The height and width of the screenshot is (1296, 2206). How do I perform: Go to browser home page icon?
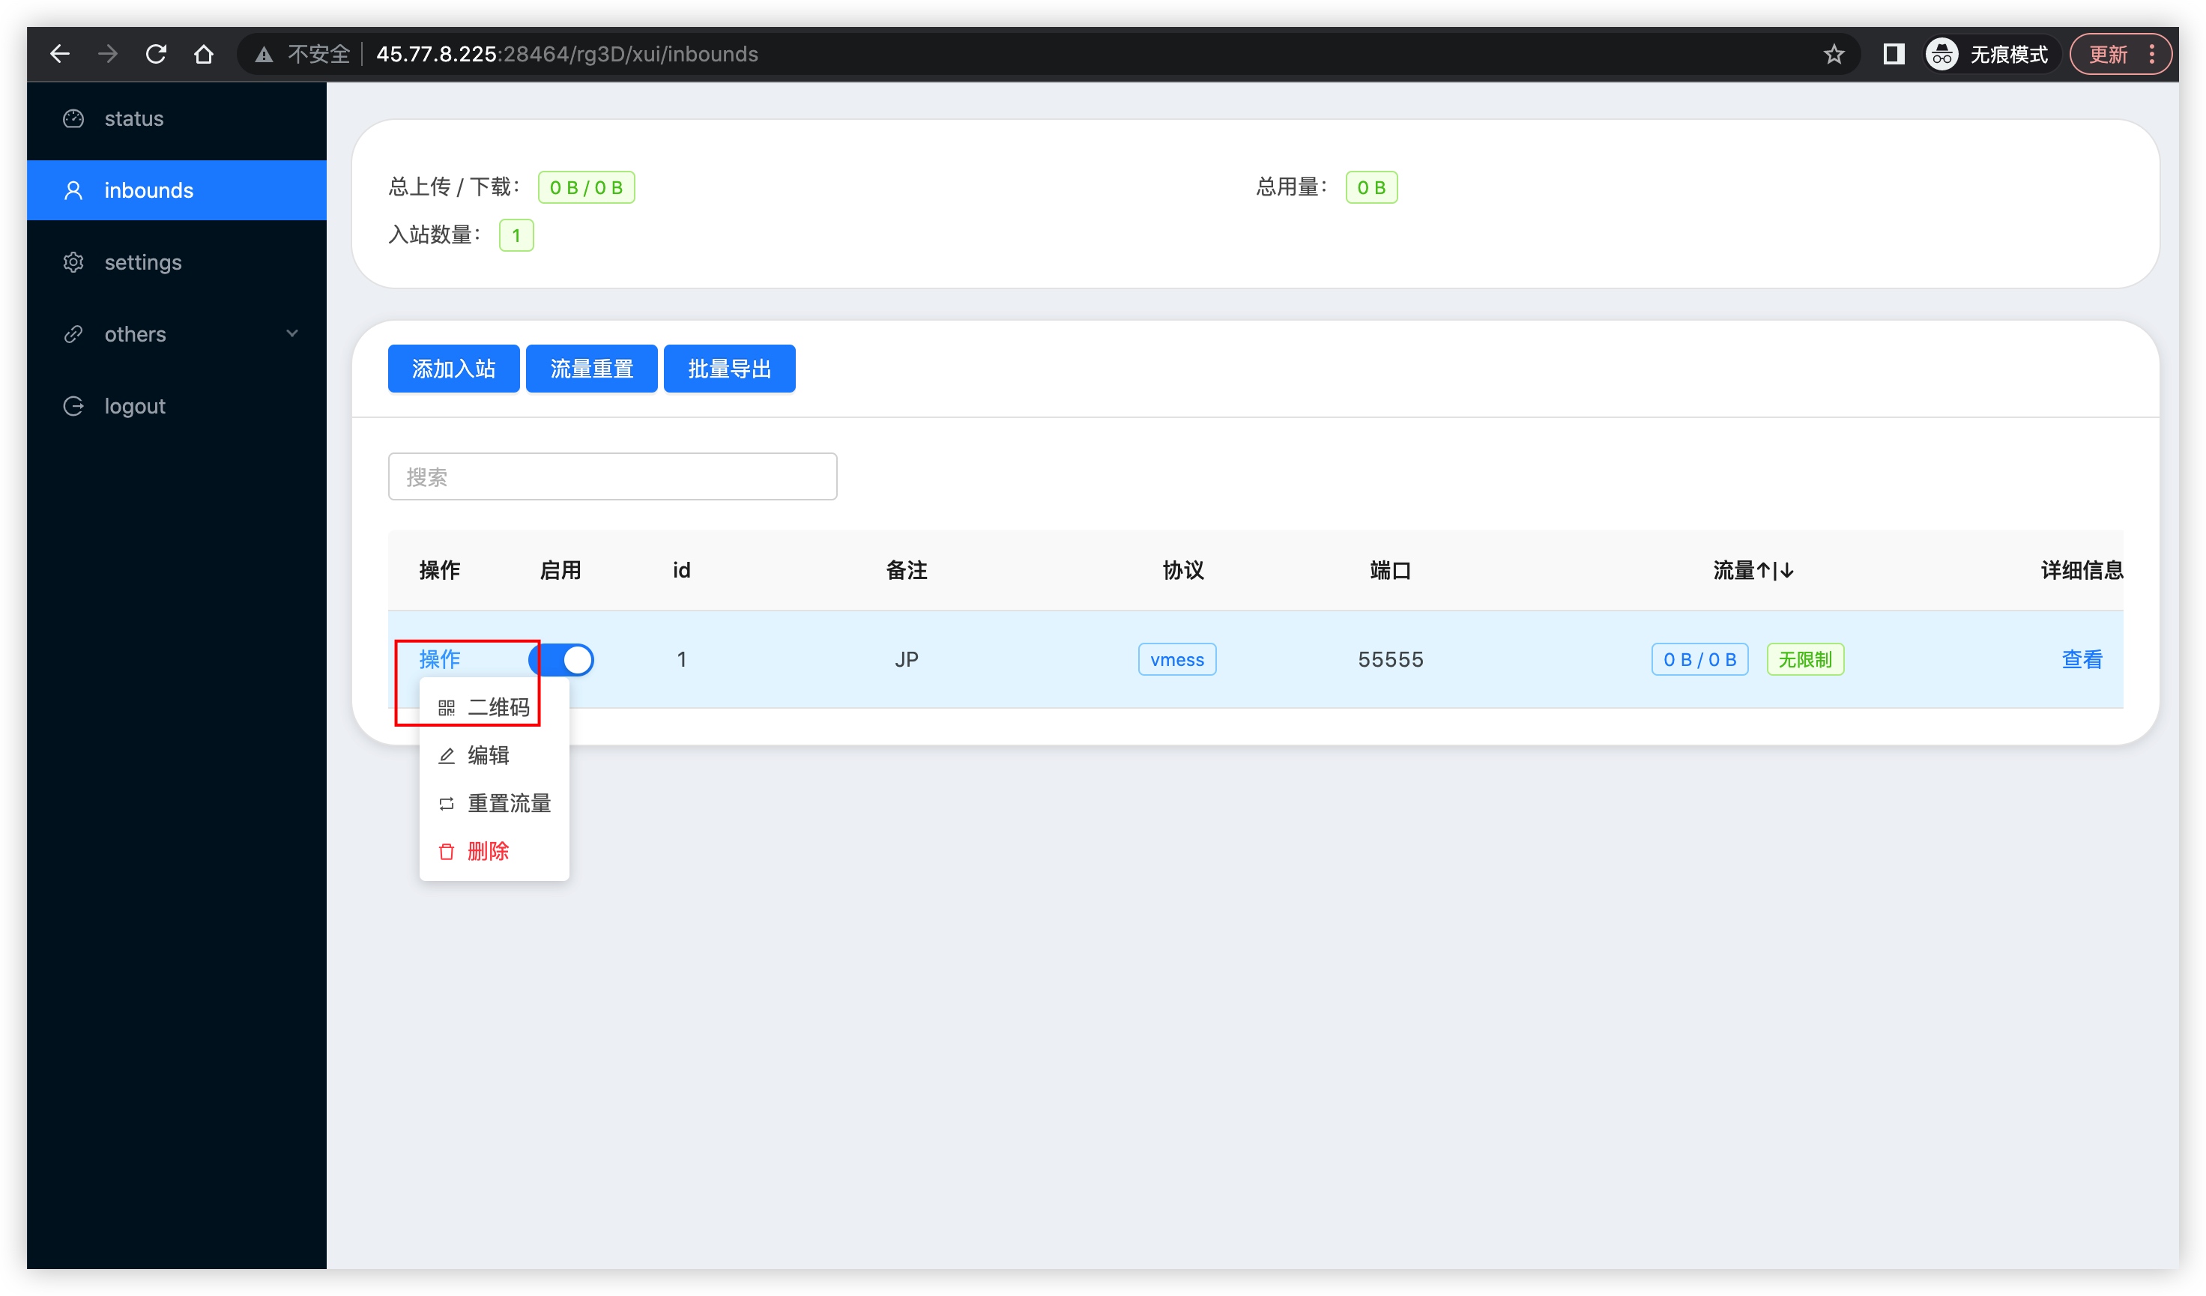204,54
